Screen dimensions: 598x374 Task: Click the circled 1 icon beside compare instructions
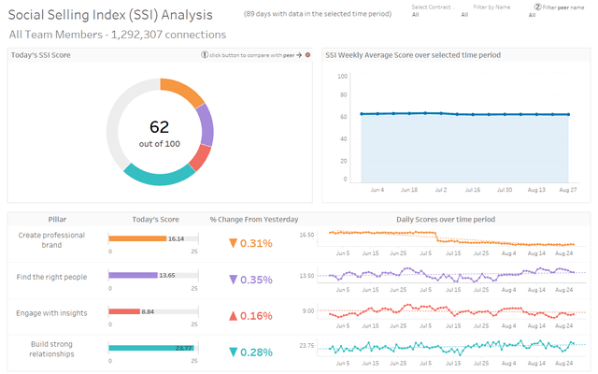coord(205,55)
